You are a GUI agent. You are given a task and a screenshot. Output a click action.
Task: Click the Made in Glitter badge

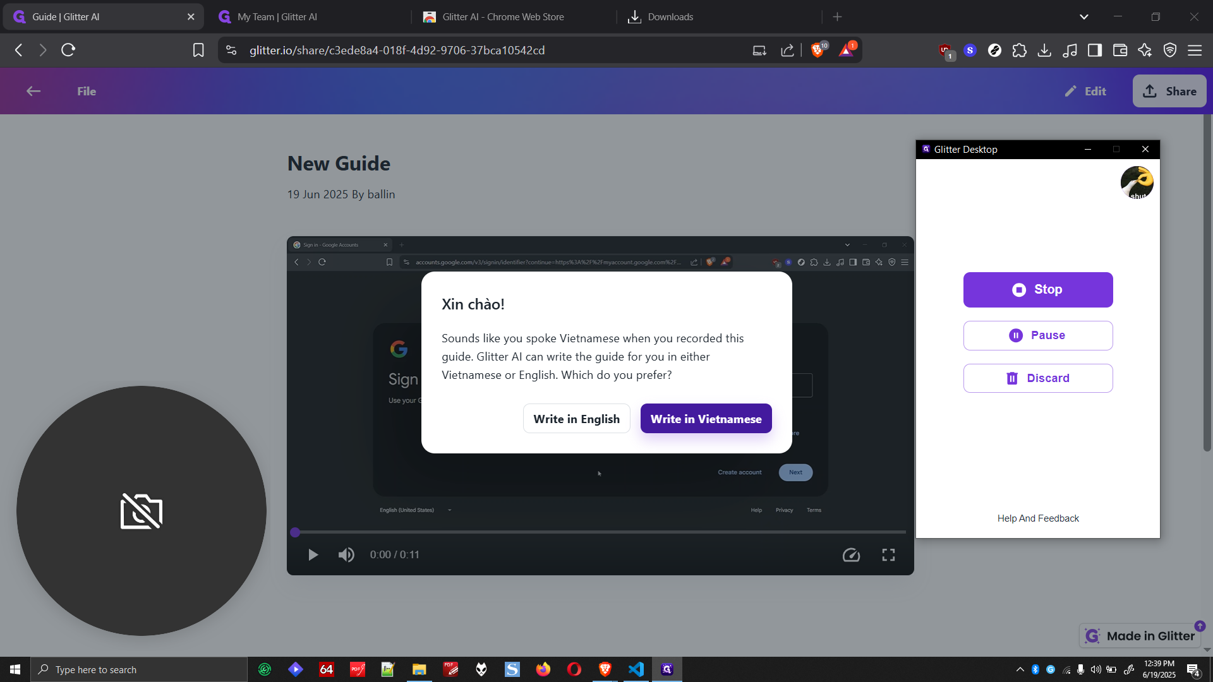pyautogui.click(x=1140, y=636)
